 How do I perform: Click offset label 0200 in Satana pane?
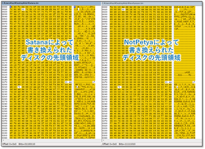pos(4,85)
